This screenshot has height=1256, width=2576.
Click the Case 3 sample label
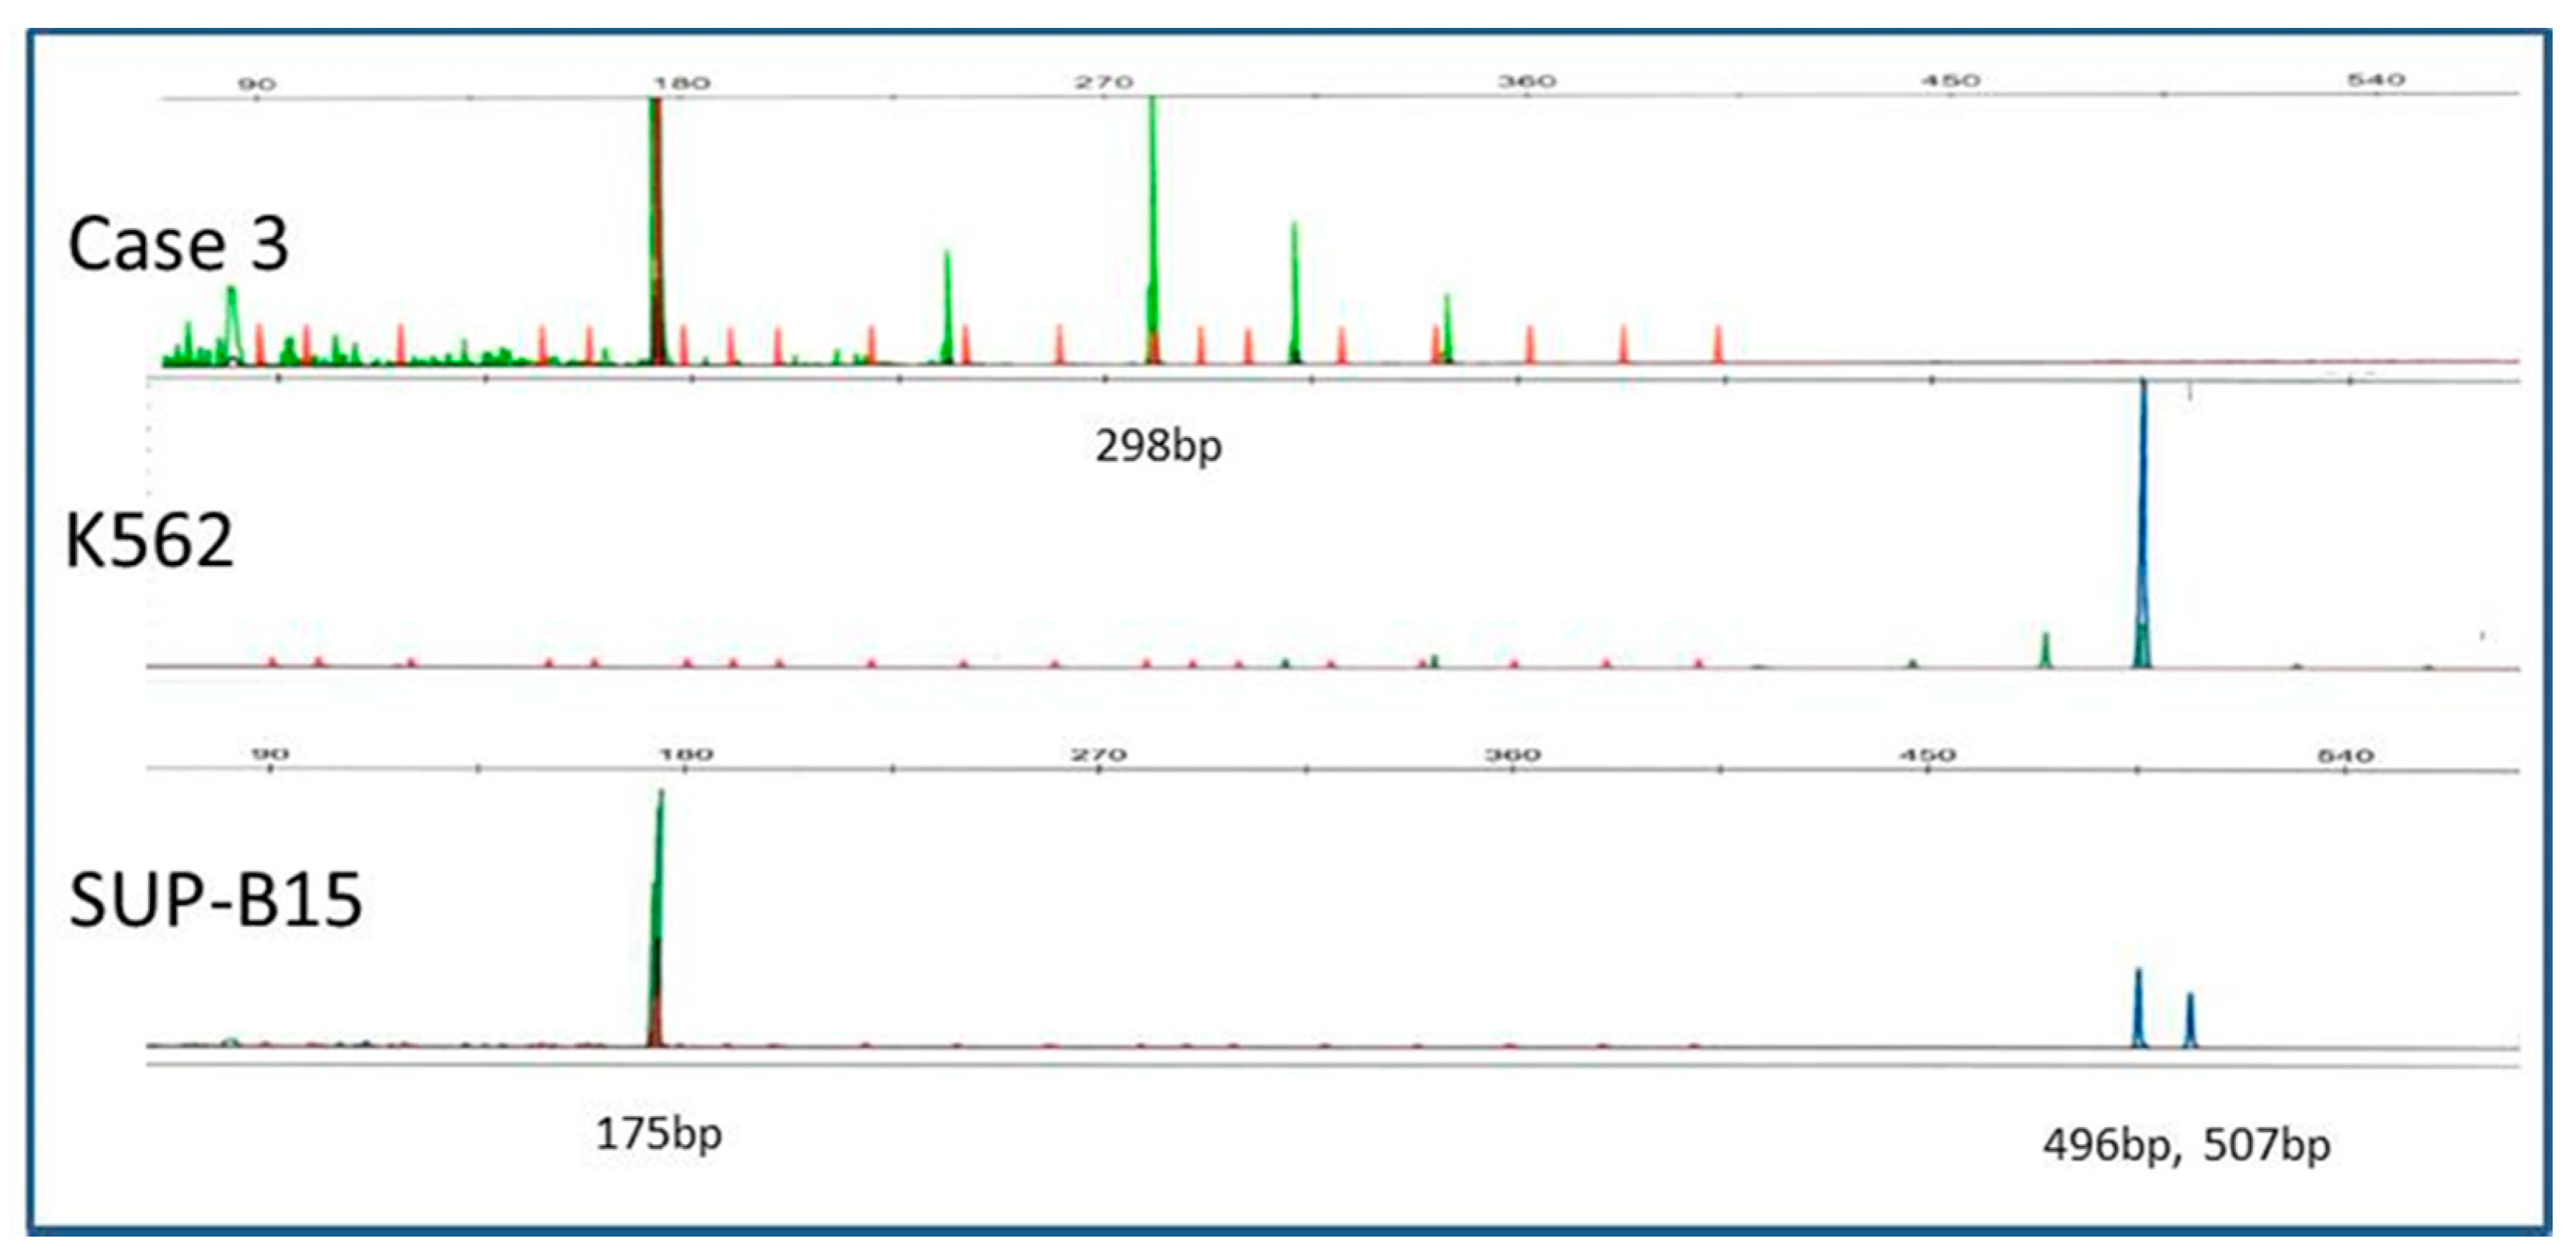point(178,244)
